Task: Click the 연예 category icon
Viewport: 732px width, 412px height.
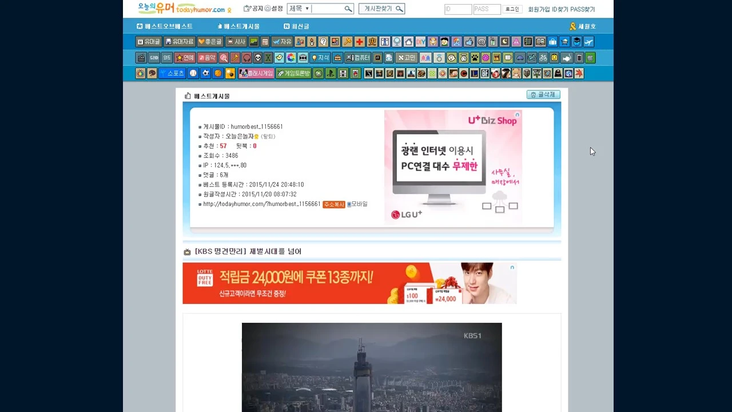Action: point(185,57)
